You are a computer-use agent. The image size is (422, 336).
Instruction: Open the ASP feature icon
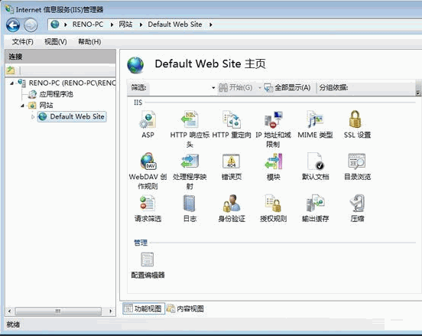[x=148, y=119]
